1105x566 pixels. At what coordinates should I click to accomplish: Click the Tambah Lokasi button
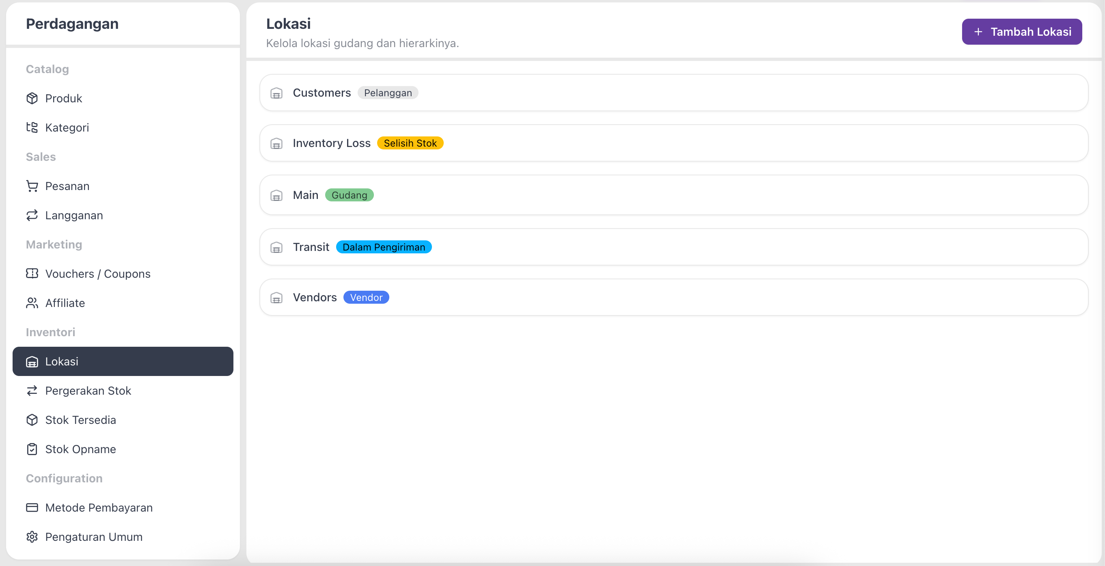pyautogui.click(x=1022, y=32)
